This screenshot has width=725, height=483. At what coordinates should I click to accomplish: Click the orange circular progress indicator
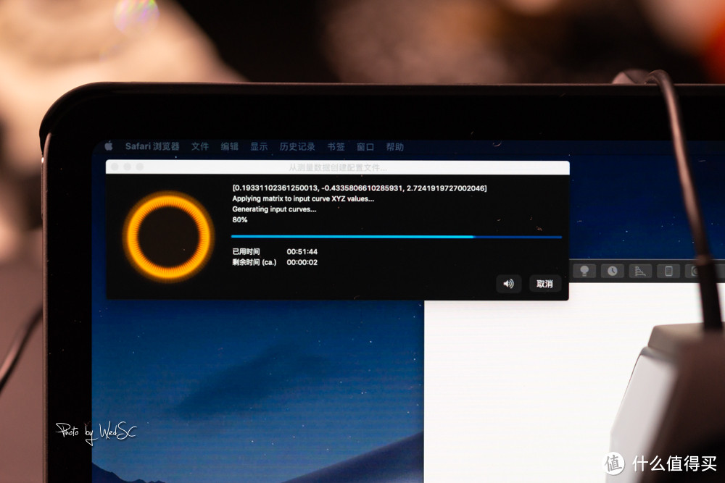pyautogui.click(x=169, y=236)
